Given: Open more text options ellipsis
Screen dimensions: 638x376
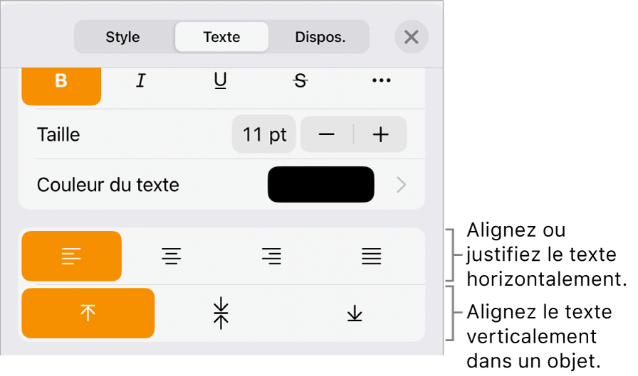Looking at the screenshot, I should 381,81.
